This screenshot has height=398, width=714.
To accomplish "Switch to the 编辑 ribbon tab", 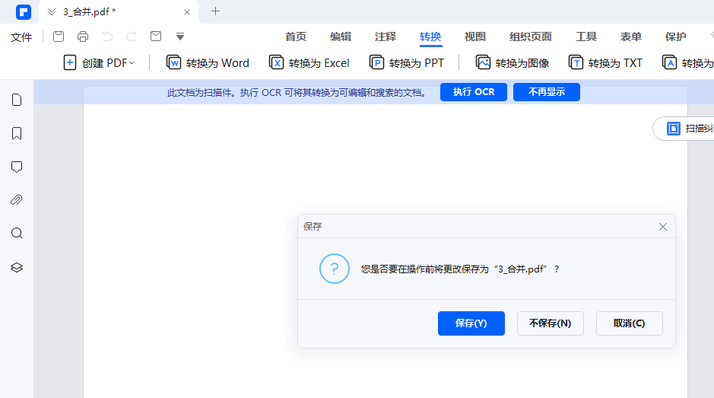I will coord(341,37).
